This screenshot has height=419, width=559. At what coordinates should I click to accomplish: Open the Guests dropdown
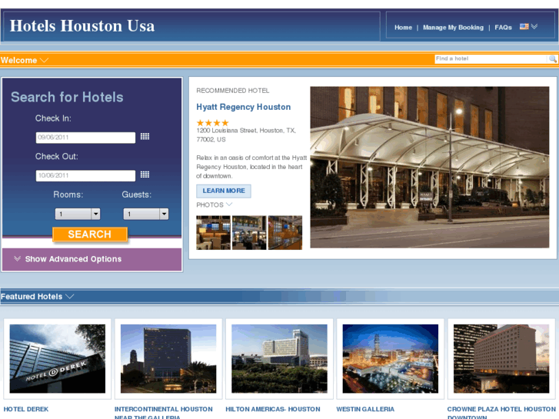pos(146,214)
